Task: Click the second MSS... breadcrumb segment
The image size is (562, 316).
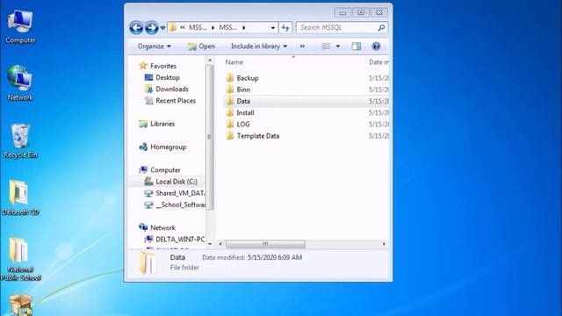Action: 227,27
